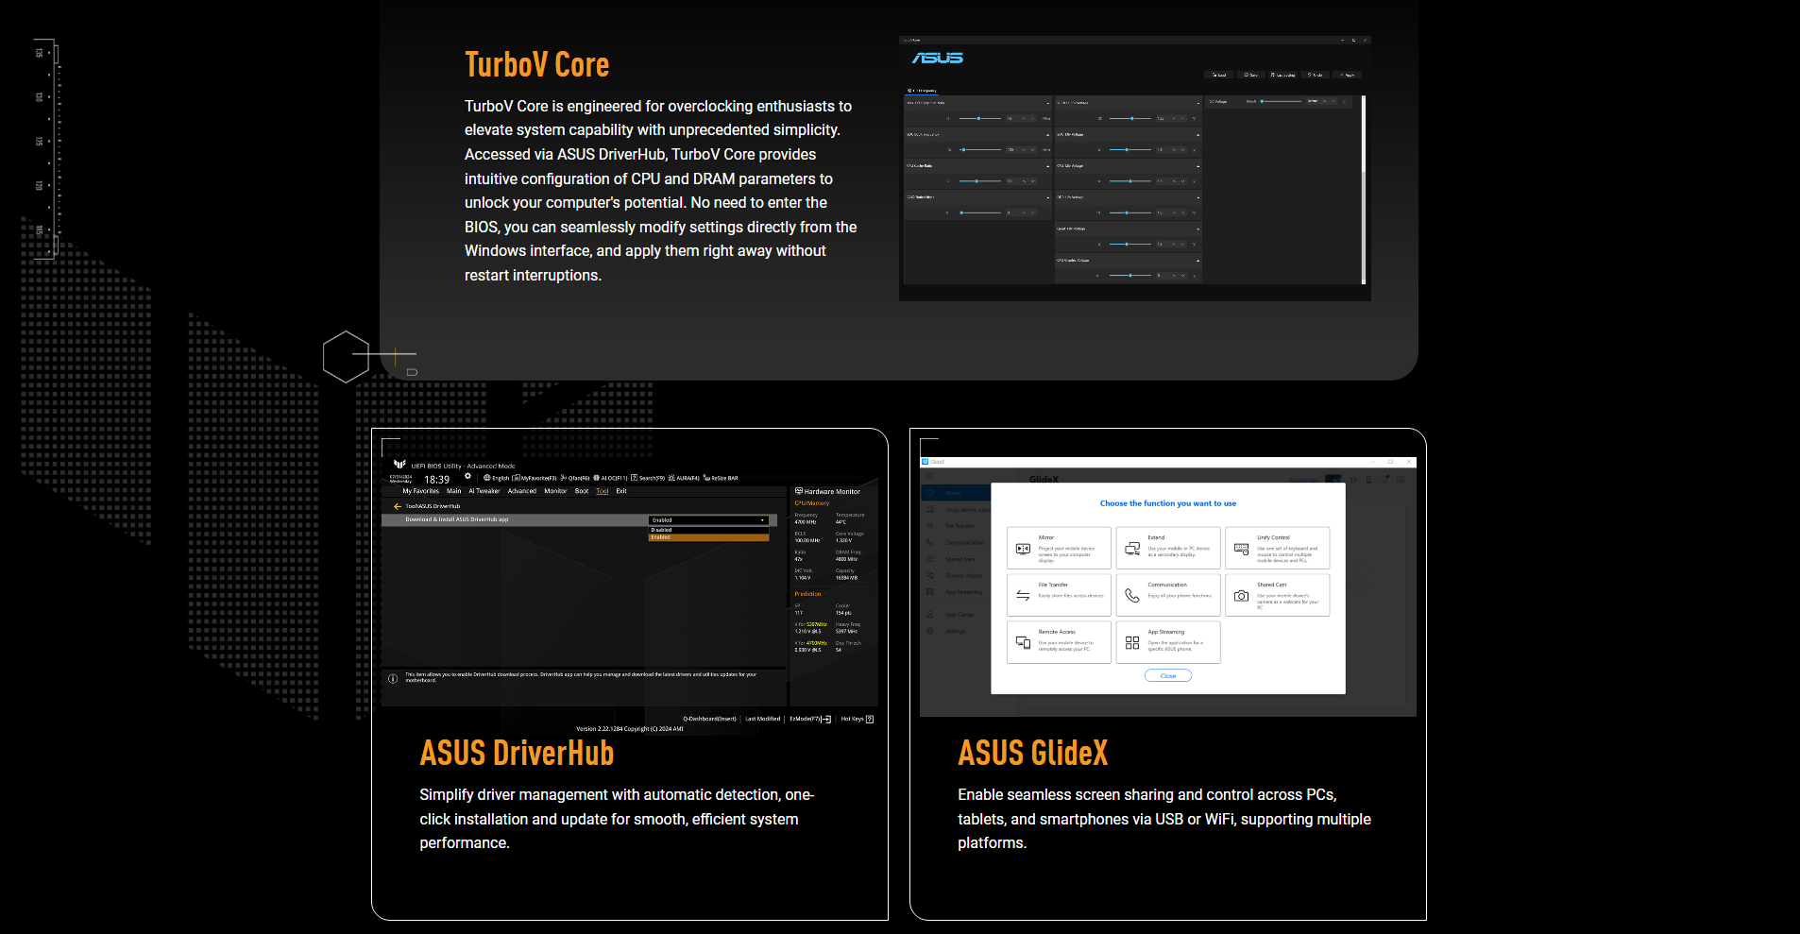The height and width of the screenshot is (934, 1800).
Task: Click the ASUS logo in TurboV Core
Action: tap(938, 58)
